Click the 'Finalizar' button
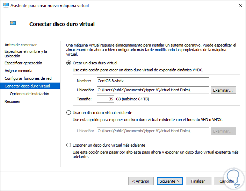The height and width of the screenshot is (191, 246). pyautogui.click(x=198, y=181)
